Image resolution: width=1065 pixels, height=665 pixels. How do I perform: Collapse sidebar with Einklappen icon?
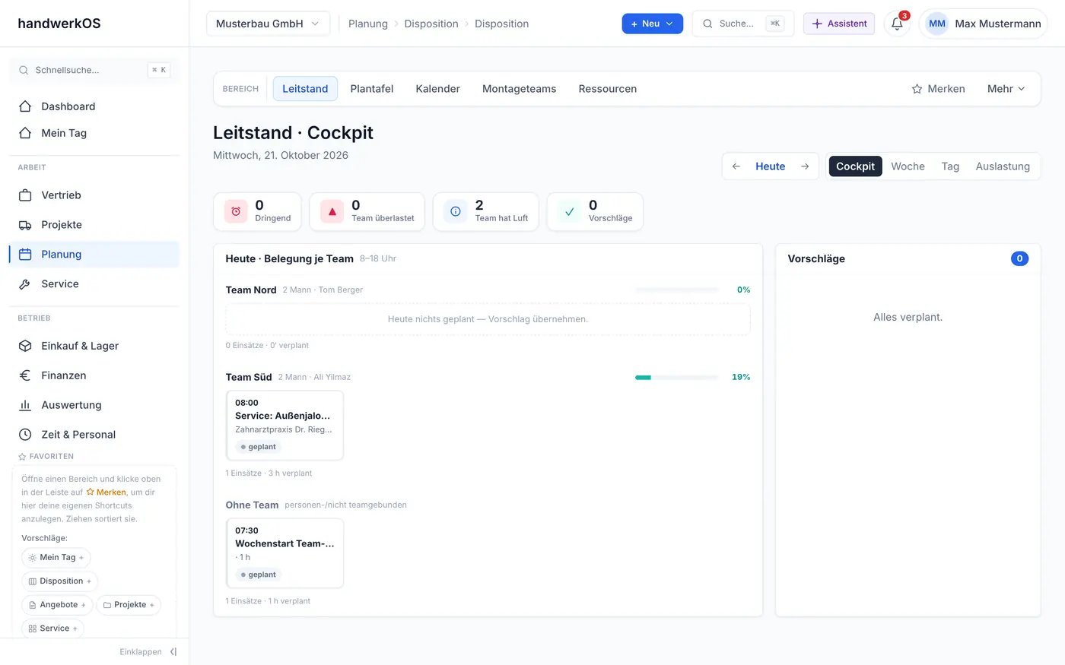pyautogui.click(x=173, y=652)
